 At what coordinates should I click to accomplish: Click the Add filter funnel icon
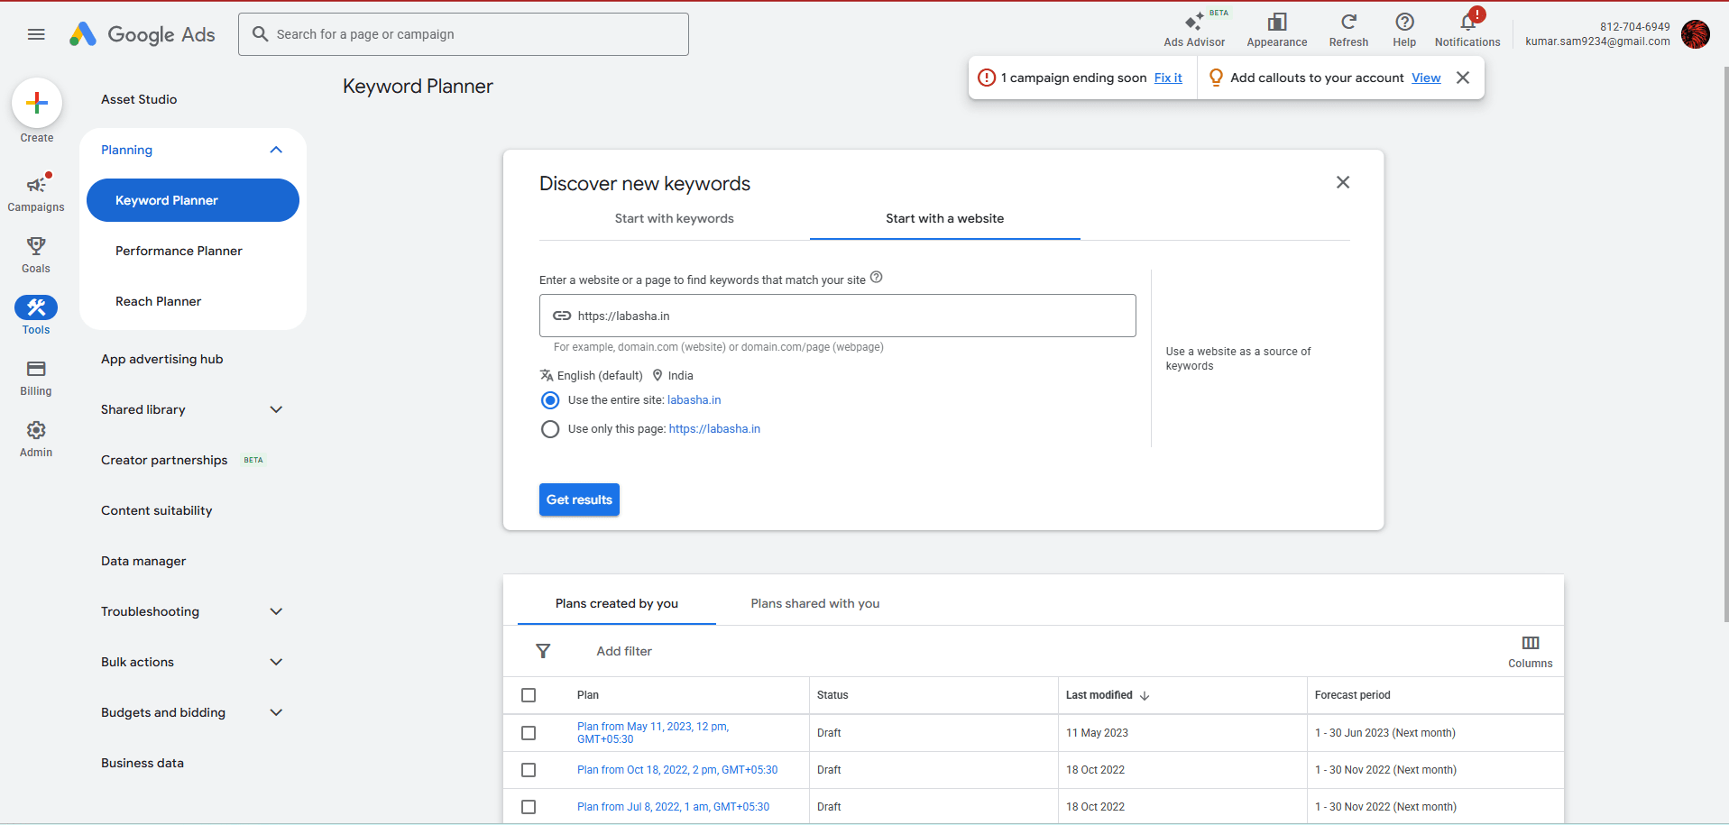click(544, 650)
